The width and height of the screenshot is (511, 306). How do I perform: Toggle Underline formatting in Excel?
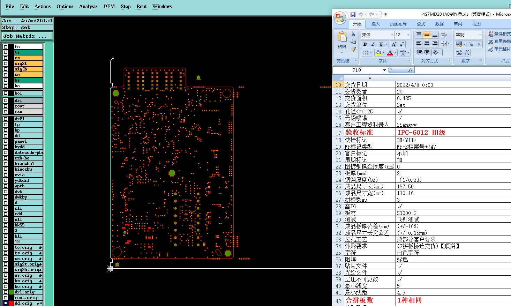tap(381, 44)
